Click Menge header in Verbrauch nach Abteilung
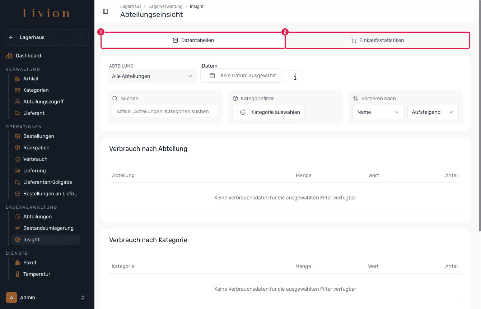This screenshot has height=309, width=481. point(303,175)
